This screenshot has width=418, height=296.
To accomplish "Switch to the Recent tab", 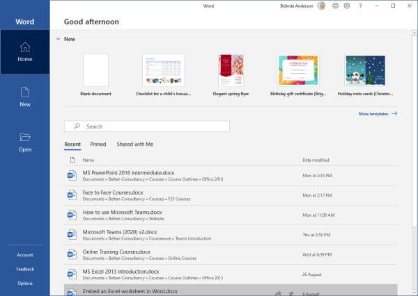I will coord(72,144).
